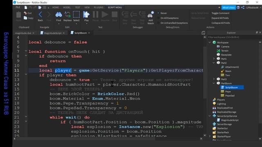Screen dimensions: 262x147
Task: Open the magnitude.rbxl tab
Action: pos(23,33)
